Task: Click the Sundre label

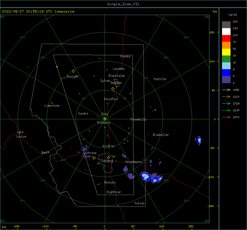Action: (x=83, y=113)
